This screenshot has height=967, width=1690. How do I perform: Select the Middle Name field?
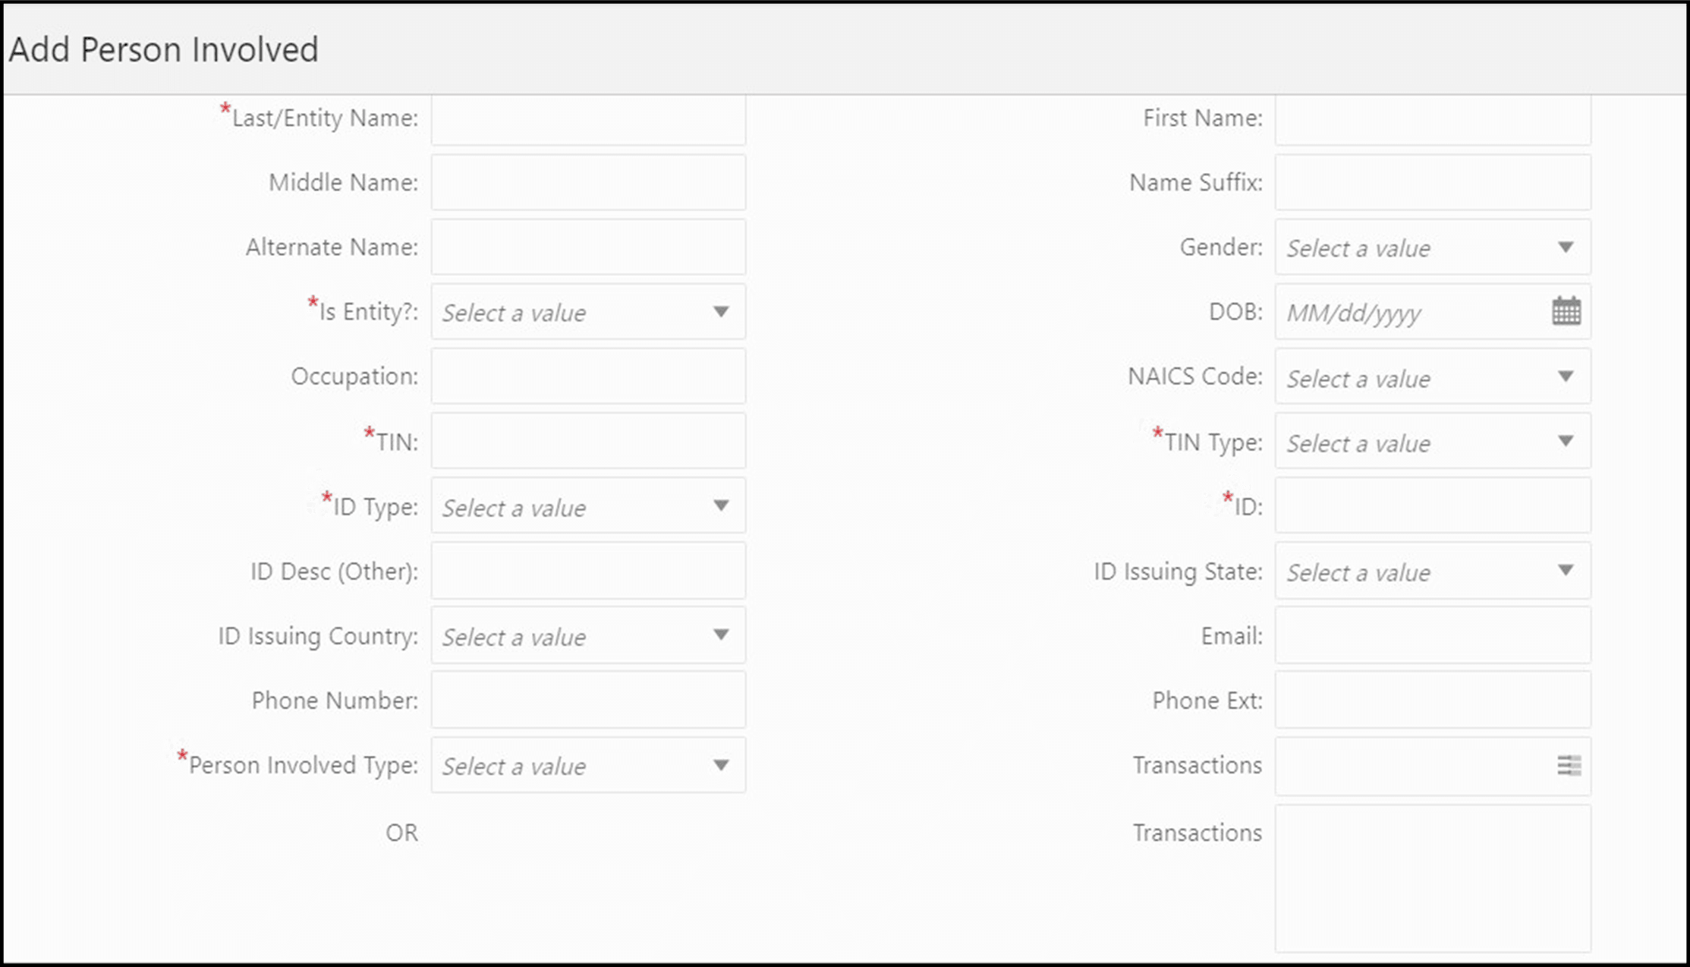coord(587,182)
